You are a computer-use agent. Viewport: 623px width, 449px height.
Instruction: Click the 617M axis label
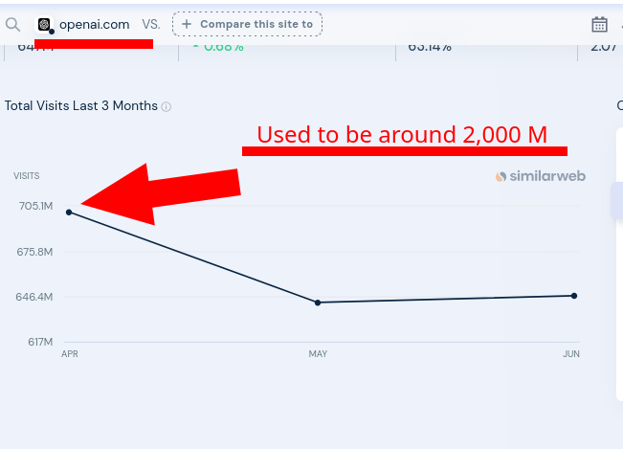(40, 342)
